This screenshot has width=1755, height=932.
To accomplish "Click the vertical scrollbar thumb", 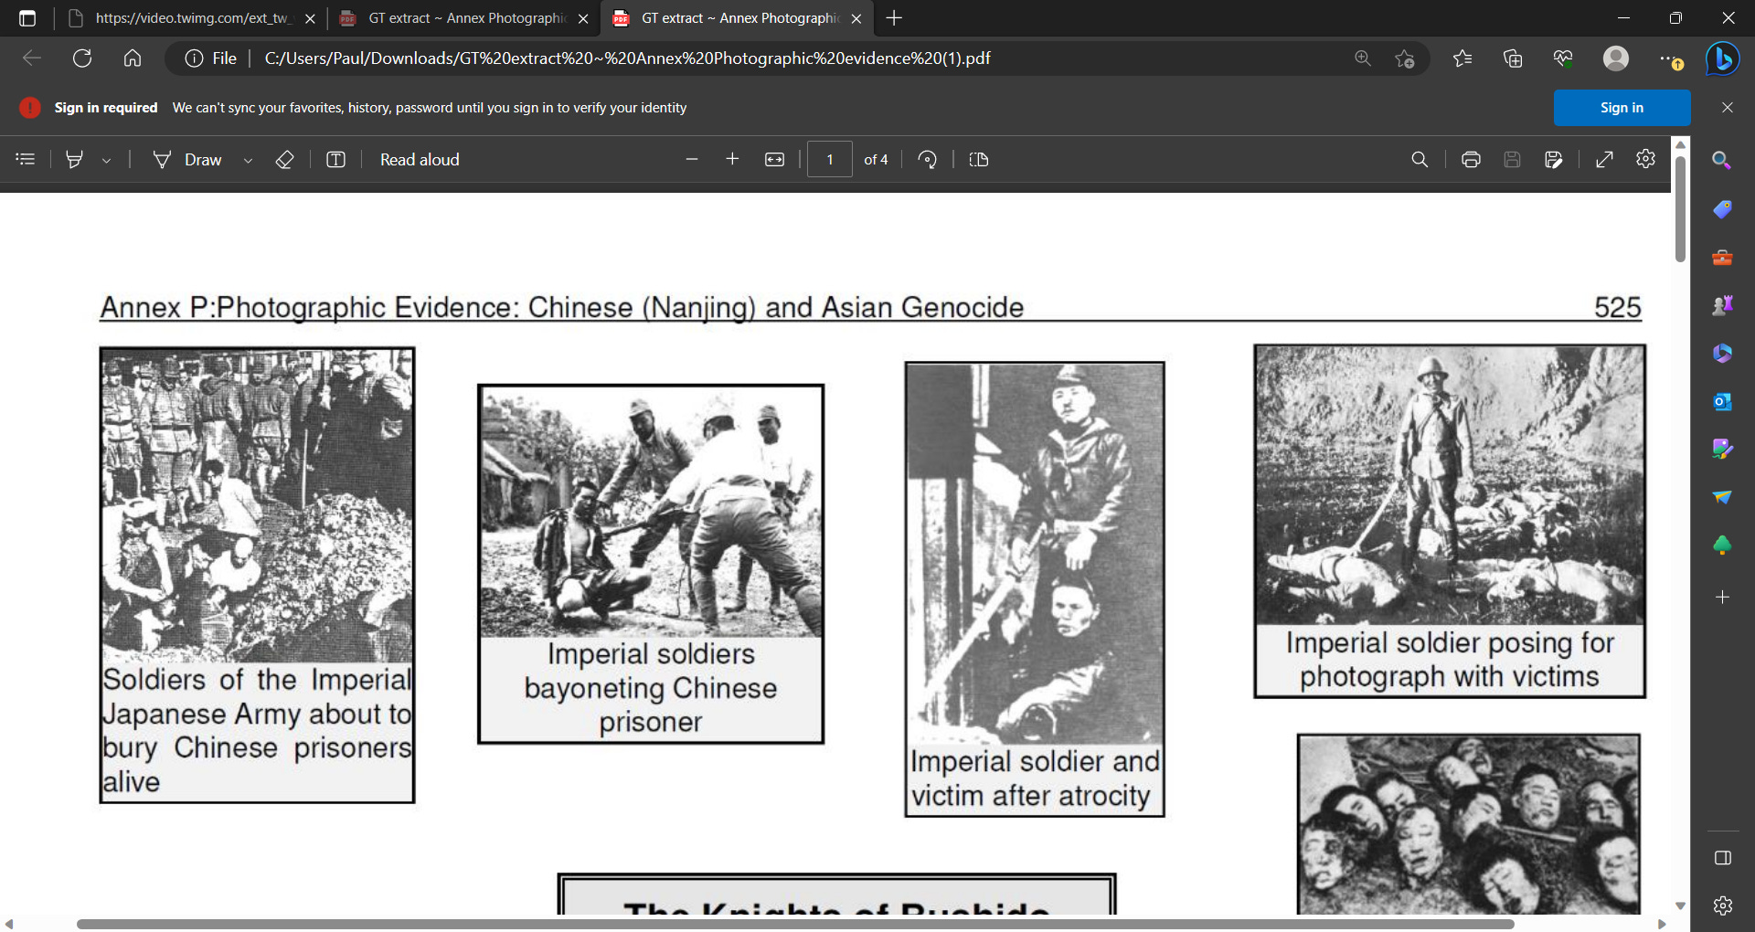I will pyautogui.click(x=1680, y=210).
